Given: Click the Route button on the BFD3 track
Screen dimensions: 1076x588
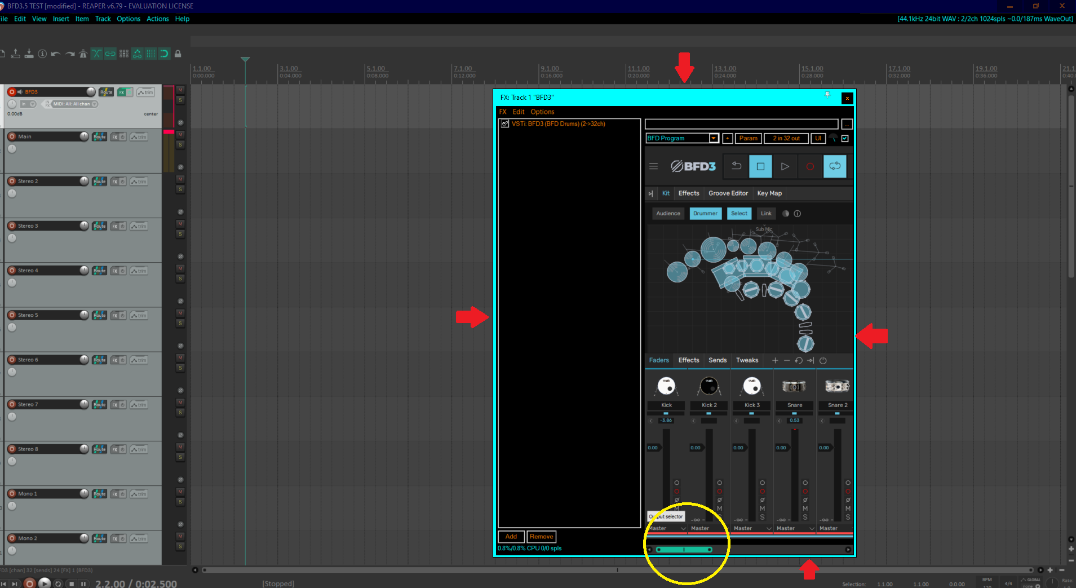Looking at the screenshot, I should tap(106, 92).
